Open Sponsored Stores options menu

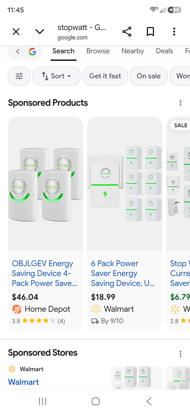(180, 353)
